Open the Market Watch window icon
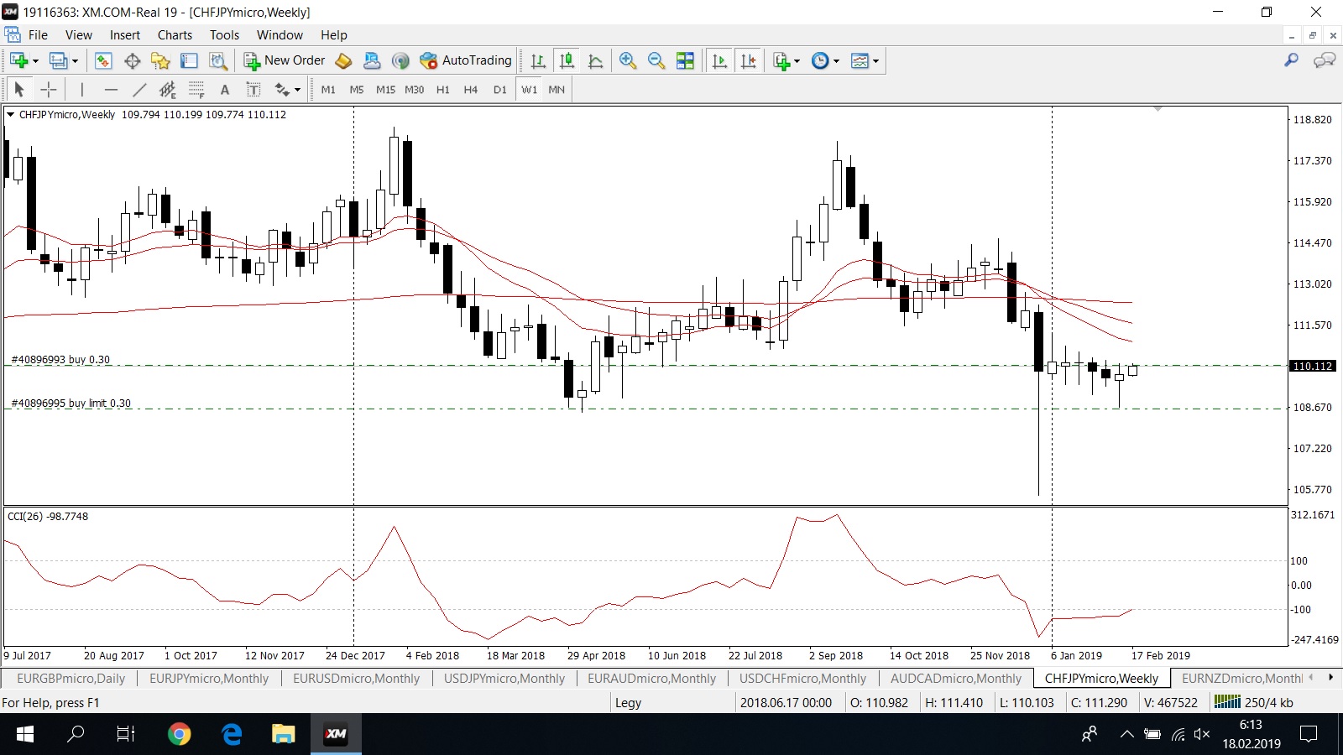The width and height of the screenshot is (1343, 755). coord(103,60)
